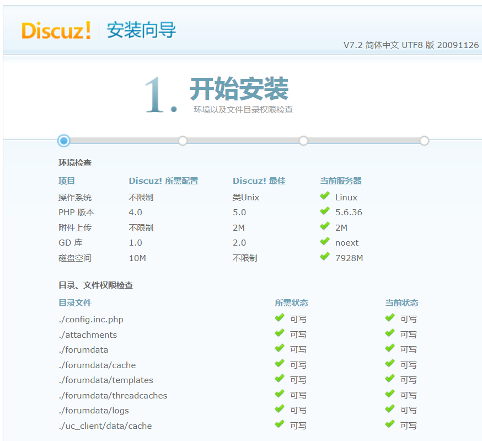This screenshot has width=482, height=441.
Task: Click the 目录文件 column header
Action: [x=75, y=303]
